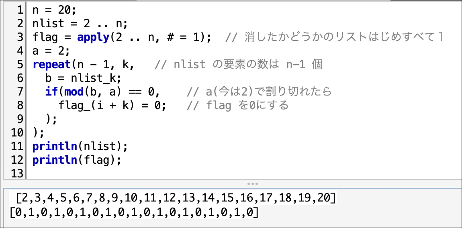Click 'n = 20;' on line 1
Viewport: 462px width, 228px height.
(54, 10)
